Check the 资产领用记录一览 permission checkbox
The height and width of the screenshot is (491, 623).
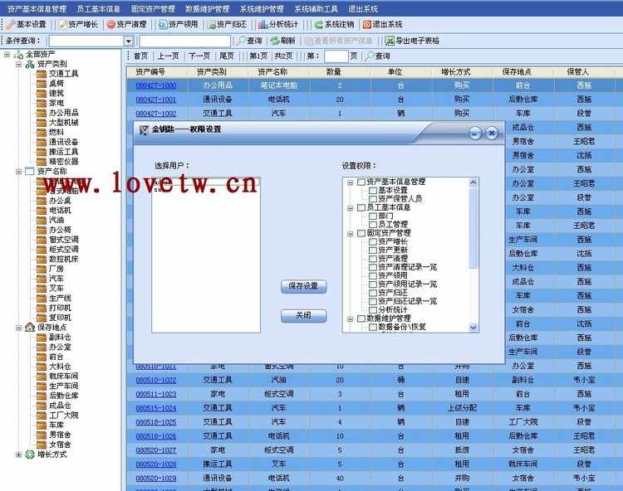click(x=373, y=284)
